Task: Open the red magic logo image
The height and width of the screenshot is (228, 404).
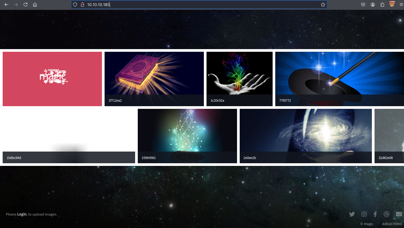Action: tap(52, 79)
